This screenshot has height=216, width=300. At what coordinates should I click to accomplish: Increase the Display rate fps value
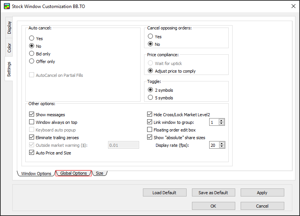pyautogui.click(x=221, y=143)
